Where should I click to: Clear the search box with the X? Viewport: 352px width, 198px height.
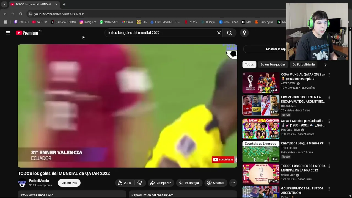[x=219, y=33]
